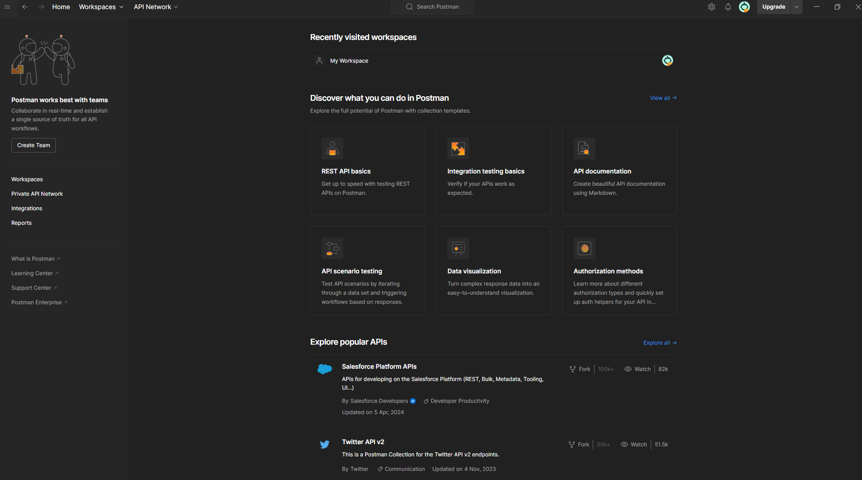The width and height of the screenshot is (862, 480).
Task: Open the API scenario testing title
Action: coord(352,271)
